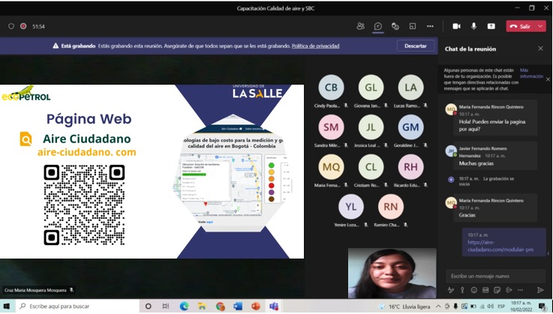Viewport: 553px width, 314px height.
Task: Open more chat compose options ellipsis
Action: (x=520, y=290)
